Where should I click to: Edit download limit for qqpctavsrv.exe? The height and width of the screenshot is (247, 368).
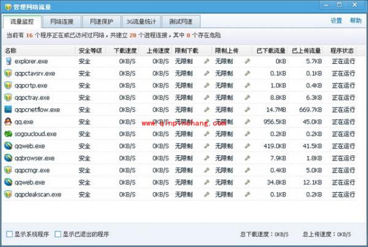click(x=207, y=73)
